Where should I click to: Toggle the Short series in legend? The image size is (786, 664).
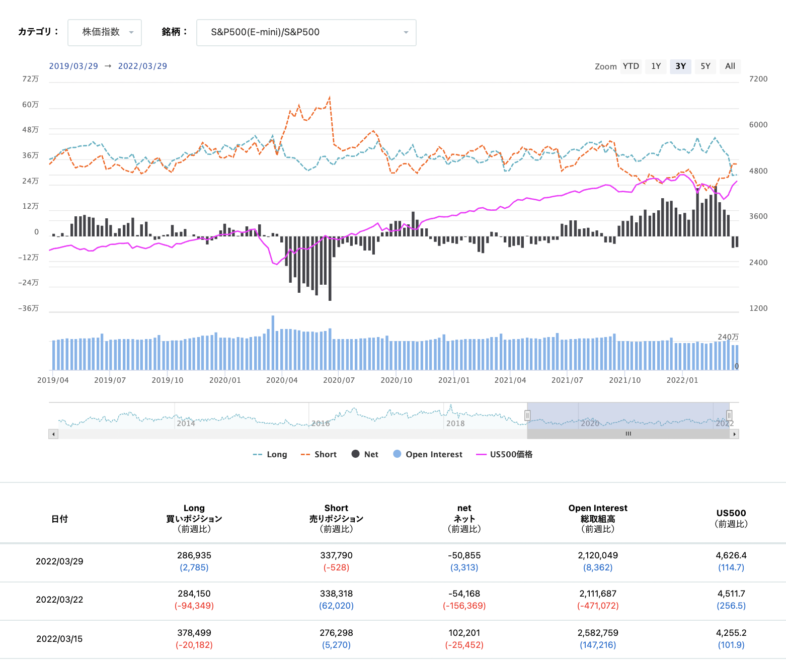coord(319,454)
